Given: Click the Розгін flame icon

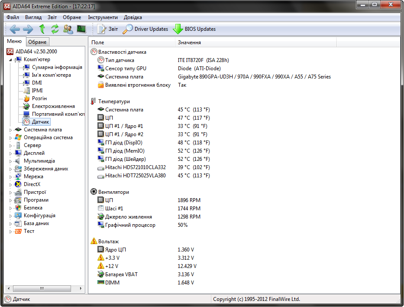Looking at the screenshot, I should pos(26,98).
